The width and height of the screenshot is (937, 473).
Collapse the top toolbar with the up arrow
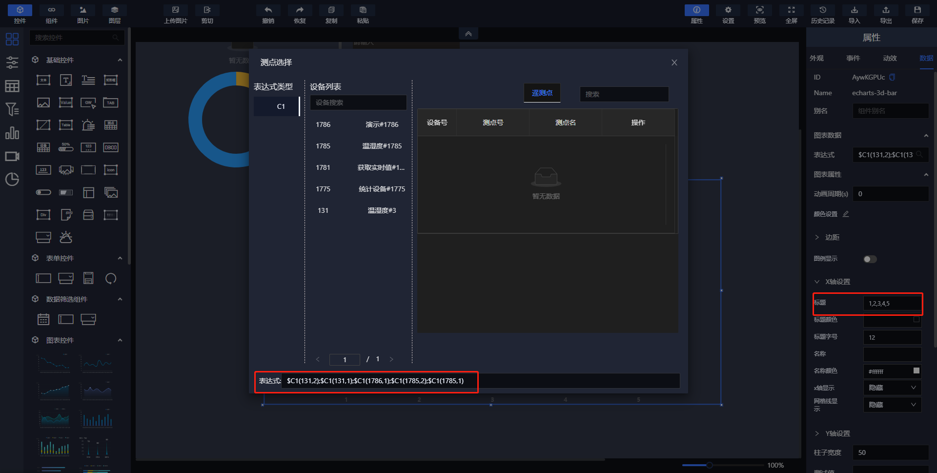coord(468,34)
